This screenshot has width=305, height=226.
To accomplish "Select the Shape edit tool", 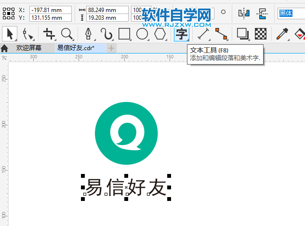I will coord(27,34).
